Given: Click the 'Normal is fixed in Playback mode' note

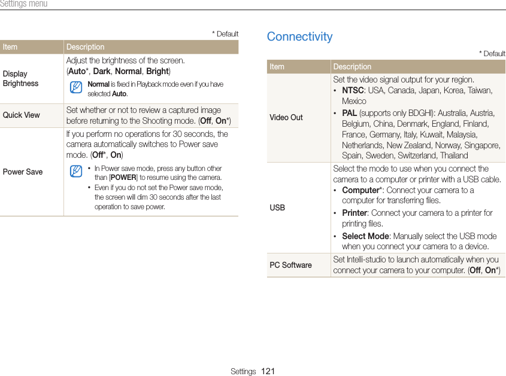Looking at the screenshot, I should (x=155, y=89).
